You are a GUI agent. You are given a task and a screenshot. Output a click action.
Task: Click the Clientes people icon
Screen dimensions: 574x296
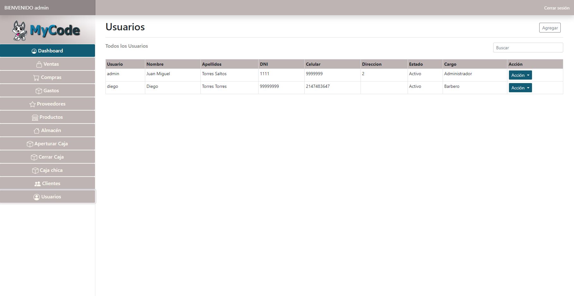[x=38, y=184]
